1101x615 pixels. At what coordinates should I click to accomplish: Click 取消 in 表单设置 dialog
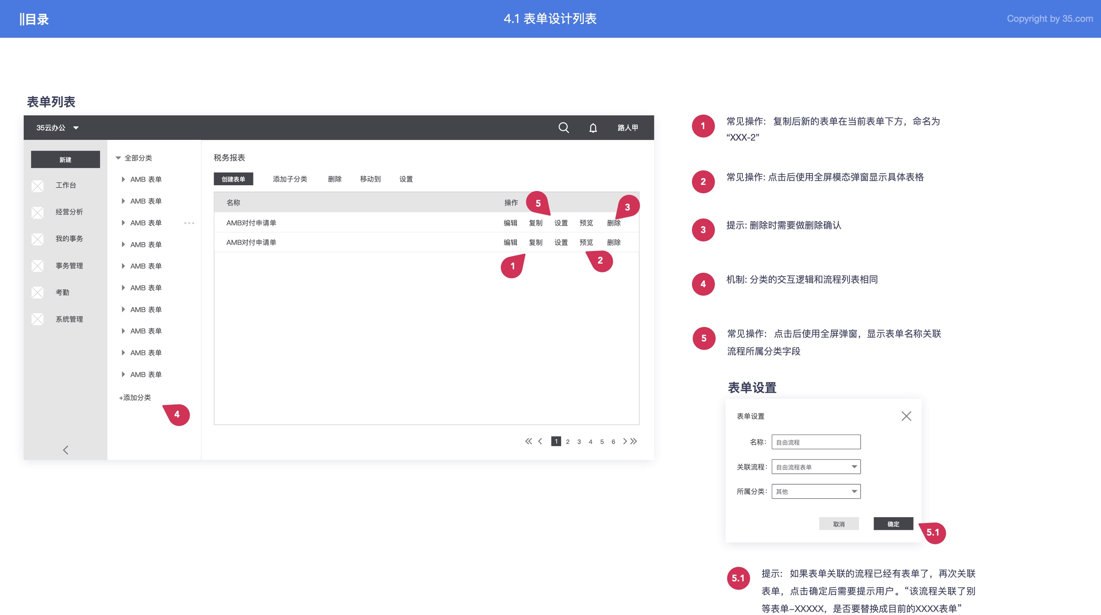(x=839, y=524)
